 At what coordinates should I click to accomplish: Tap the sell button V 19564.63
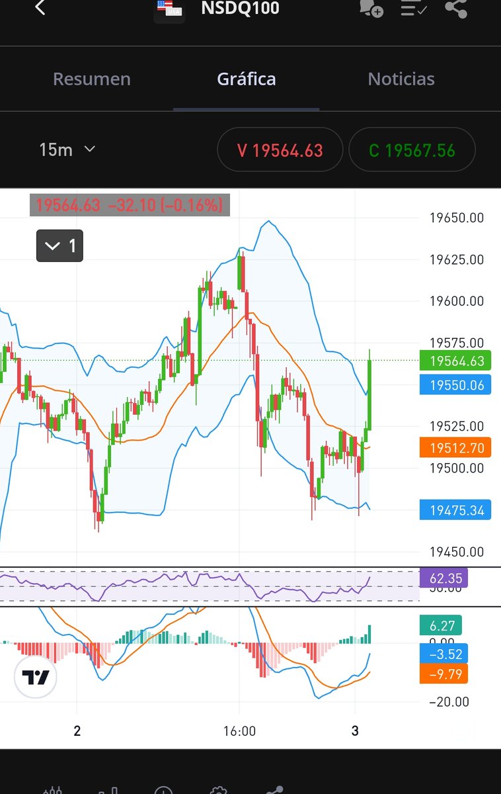coord(280,151)
